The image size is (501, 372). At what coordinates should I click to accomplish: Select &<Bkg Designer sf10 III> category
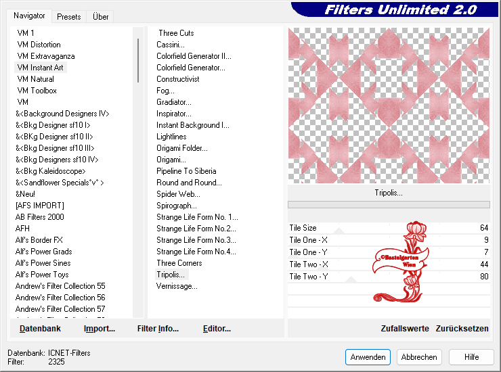[x=55, y=148]
